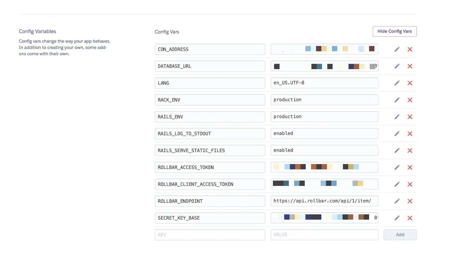Click the ROLLBAR_ACCESS_TOKEN key field
Image resolution: width=451 pixels, height=258 pixels.
click(210, 167)
